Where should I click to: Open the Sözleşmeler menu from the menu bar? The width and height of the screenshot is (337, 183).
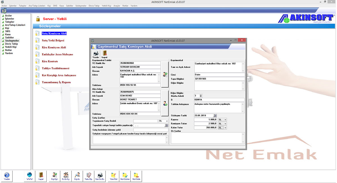pos(81,5)
